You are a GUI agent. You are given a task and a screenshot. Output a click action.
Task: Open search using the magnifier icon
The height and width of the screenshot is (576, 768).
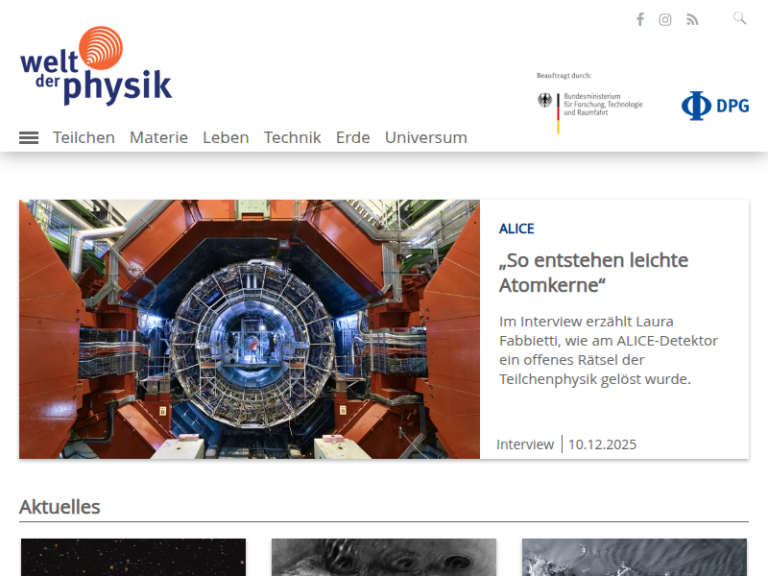739,17
